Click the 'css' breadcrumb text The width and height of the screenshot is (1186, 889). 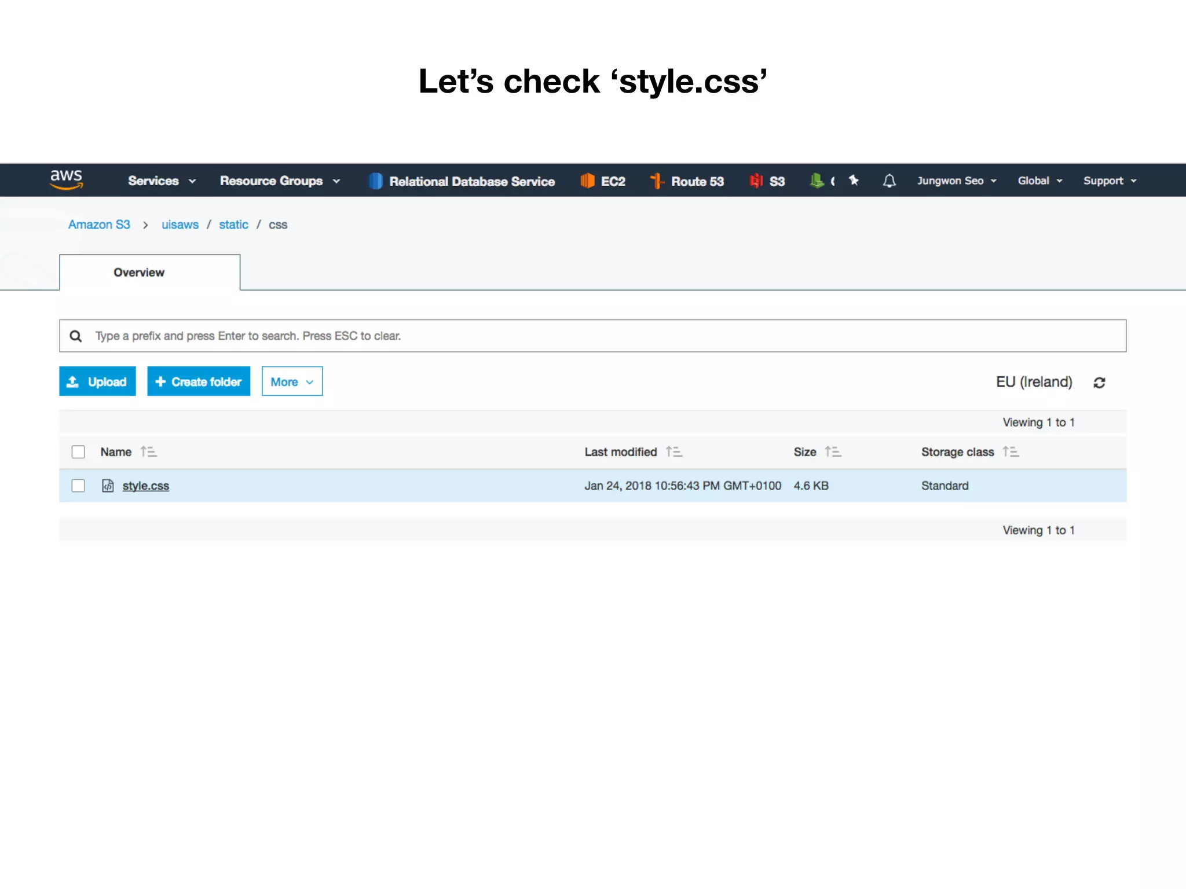pos(278,225)
